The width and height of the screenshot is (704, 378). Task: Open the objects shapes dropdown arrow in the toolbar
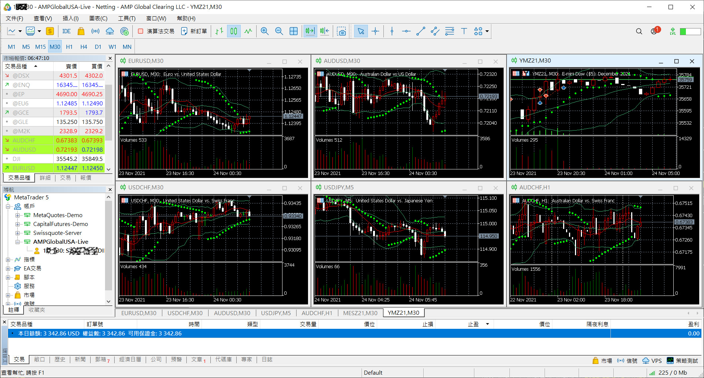pos(487,31)
